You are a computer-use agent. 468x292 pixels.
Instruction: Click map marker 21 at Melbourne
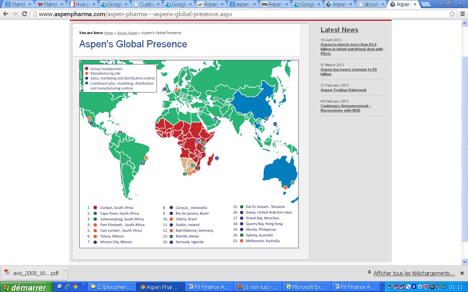285,188
